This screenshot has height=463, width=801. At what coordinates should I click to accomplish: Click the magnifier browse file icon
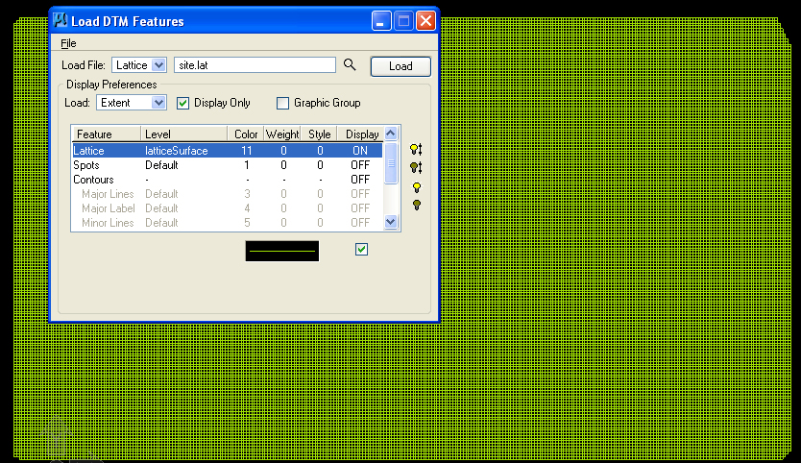point(350,65)
